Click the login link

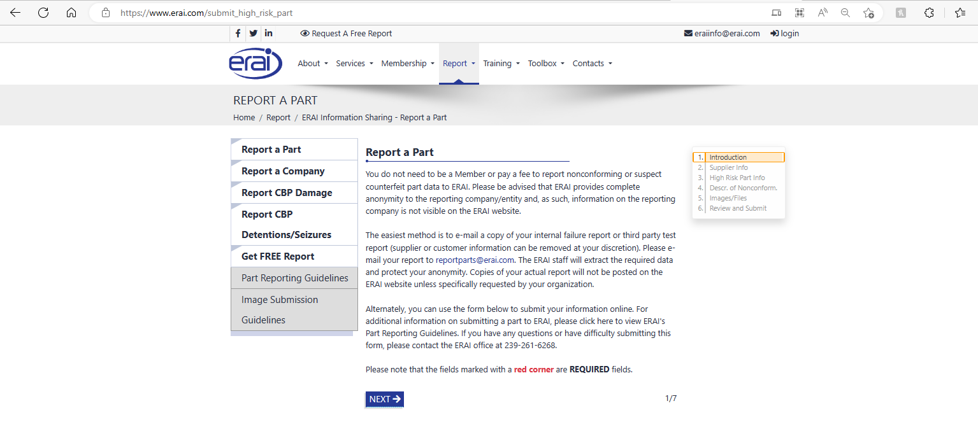click(x=784, y=34)
